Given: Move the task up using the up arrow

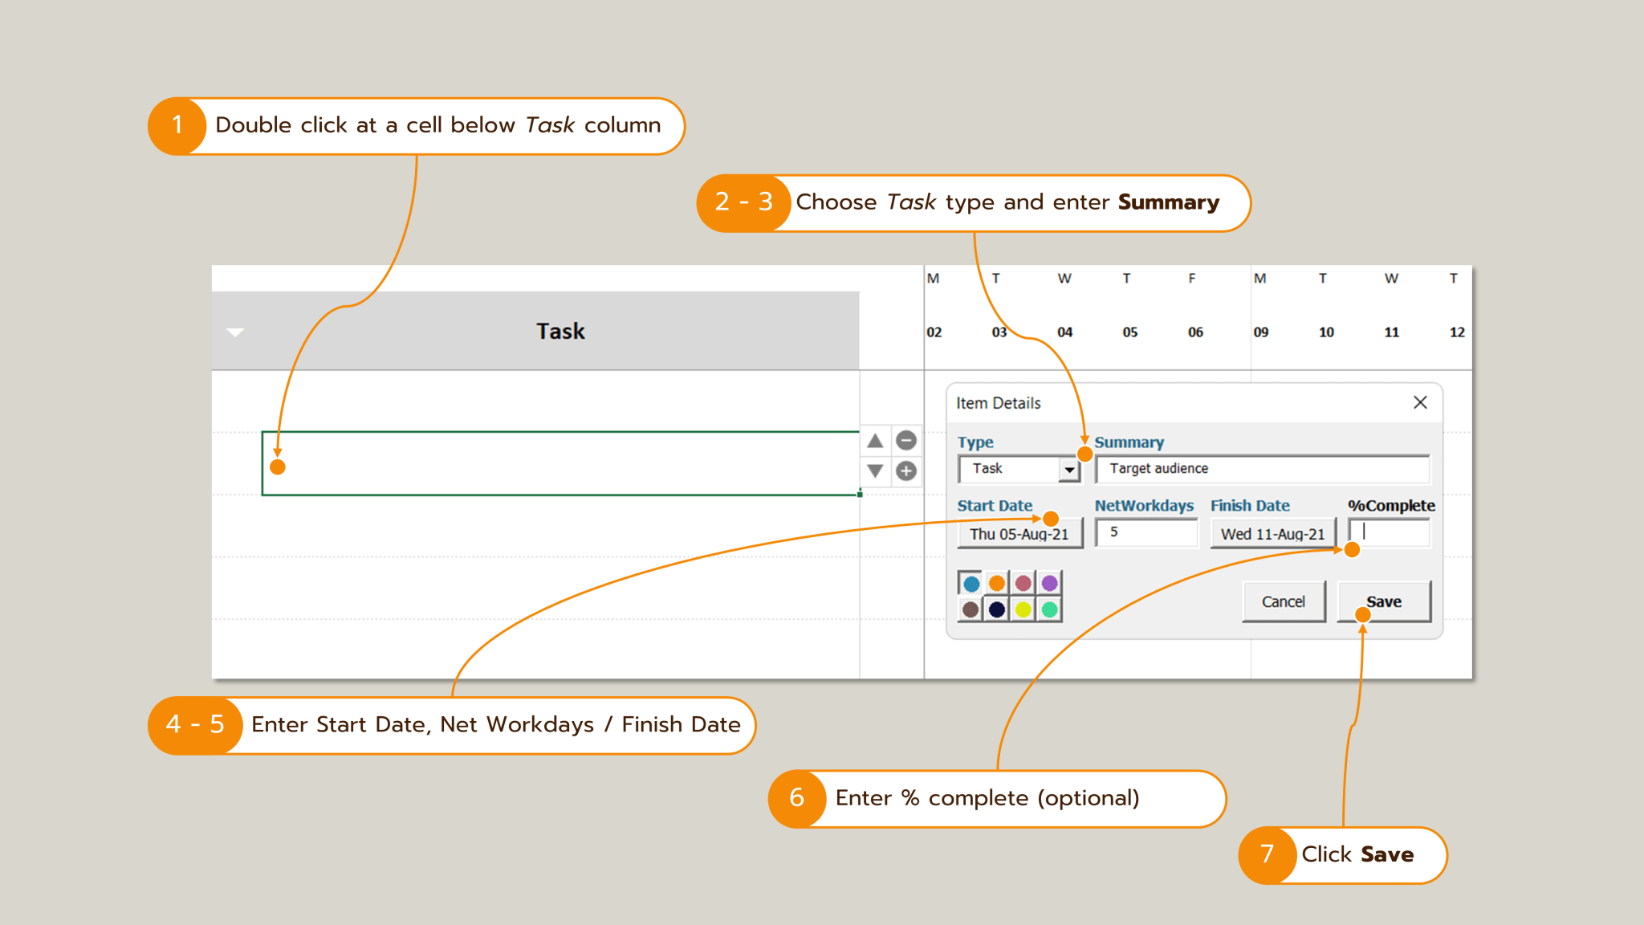Looking at the screenshot, I should [874, 440].
